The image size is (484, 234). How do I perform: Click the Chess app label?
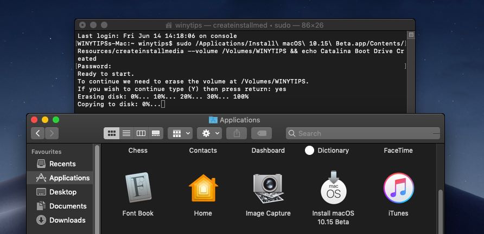138,151
